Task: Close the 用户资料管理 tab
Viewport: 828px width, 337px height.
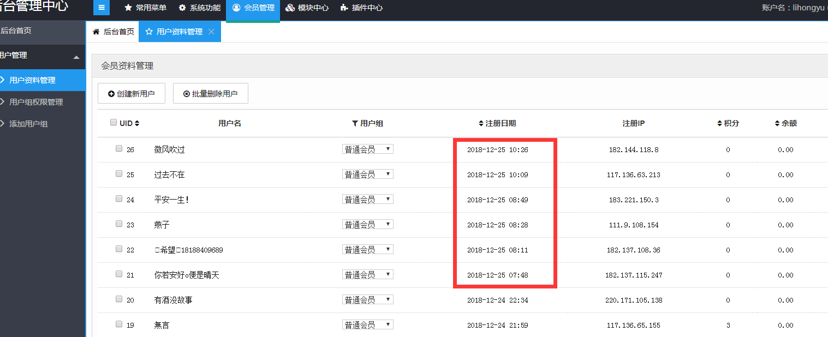Action: [x=211, y=32]
